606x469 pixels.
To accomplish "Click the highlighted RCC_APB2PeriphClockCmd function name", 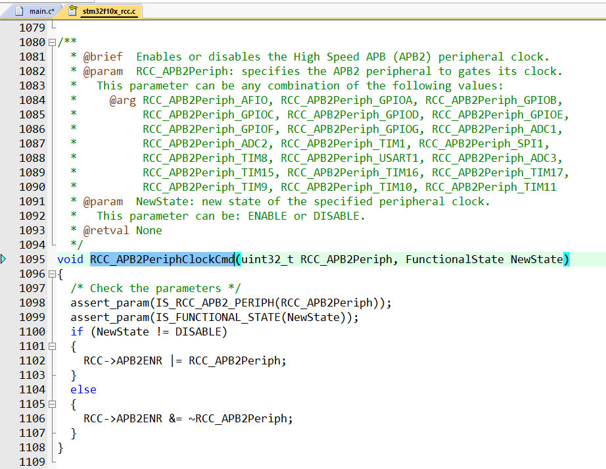I will (162, 259).
